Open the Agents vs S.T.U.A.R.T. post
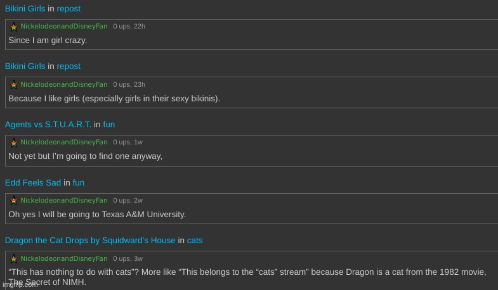The width and height of the screenshot is (498, 290). tap(48, 125)
